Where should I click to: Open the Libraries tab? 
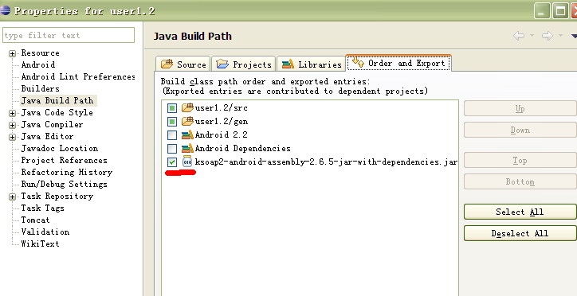point(311,64)
